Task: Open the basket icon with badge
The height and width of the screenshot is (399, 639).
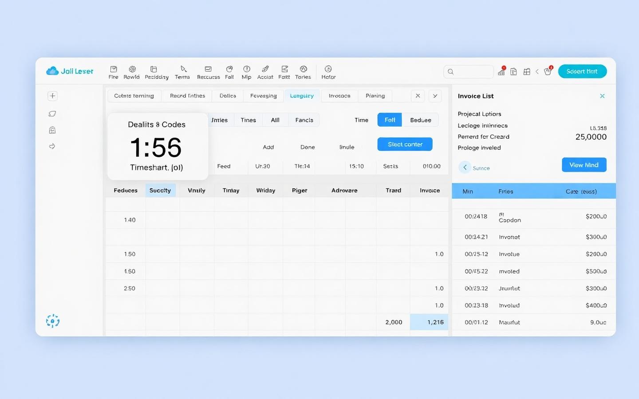Action: point(548,71)
